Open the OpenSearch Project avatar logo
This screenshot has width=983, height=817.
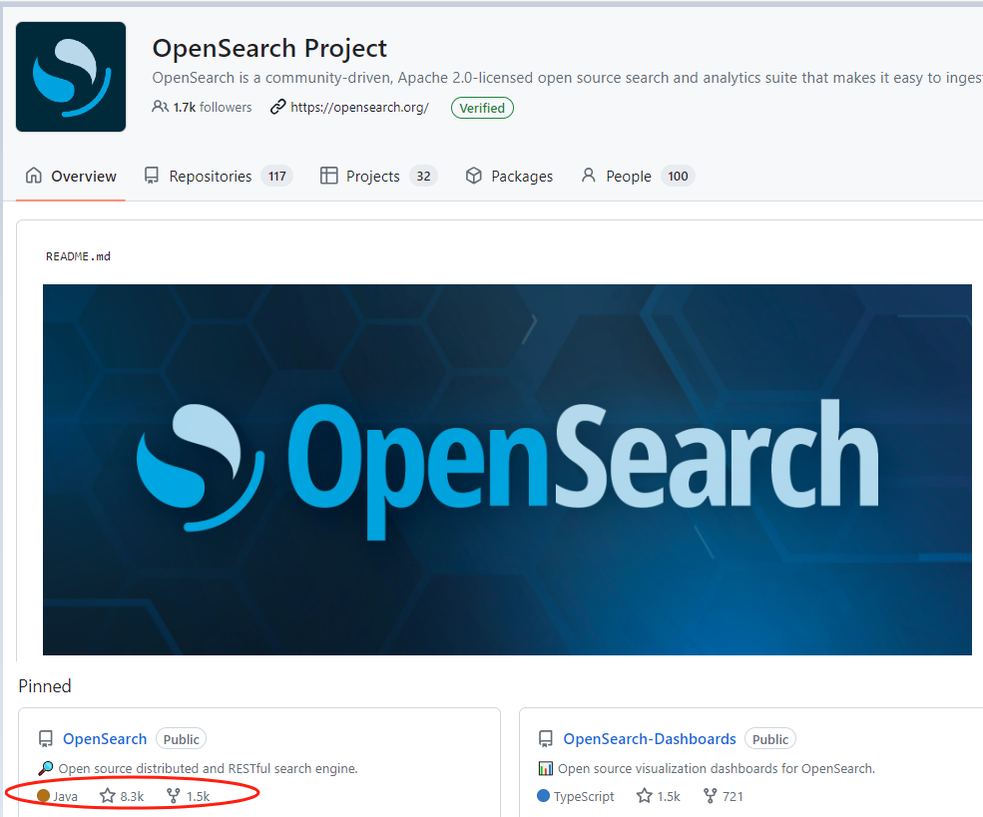[x=71, y=77]
